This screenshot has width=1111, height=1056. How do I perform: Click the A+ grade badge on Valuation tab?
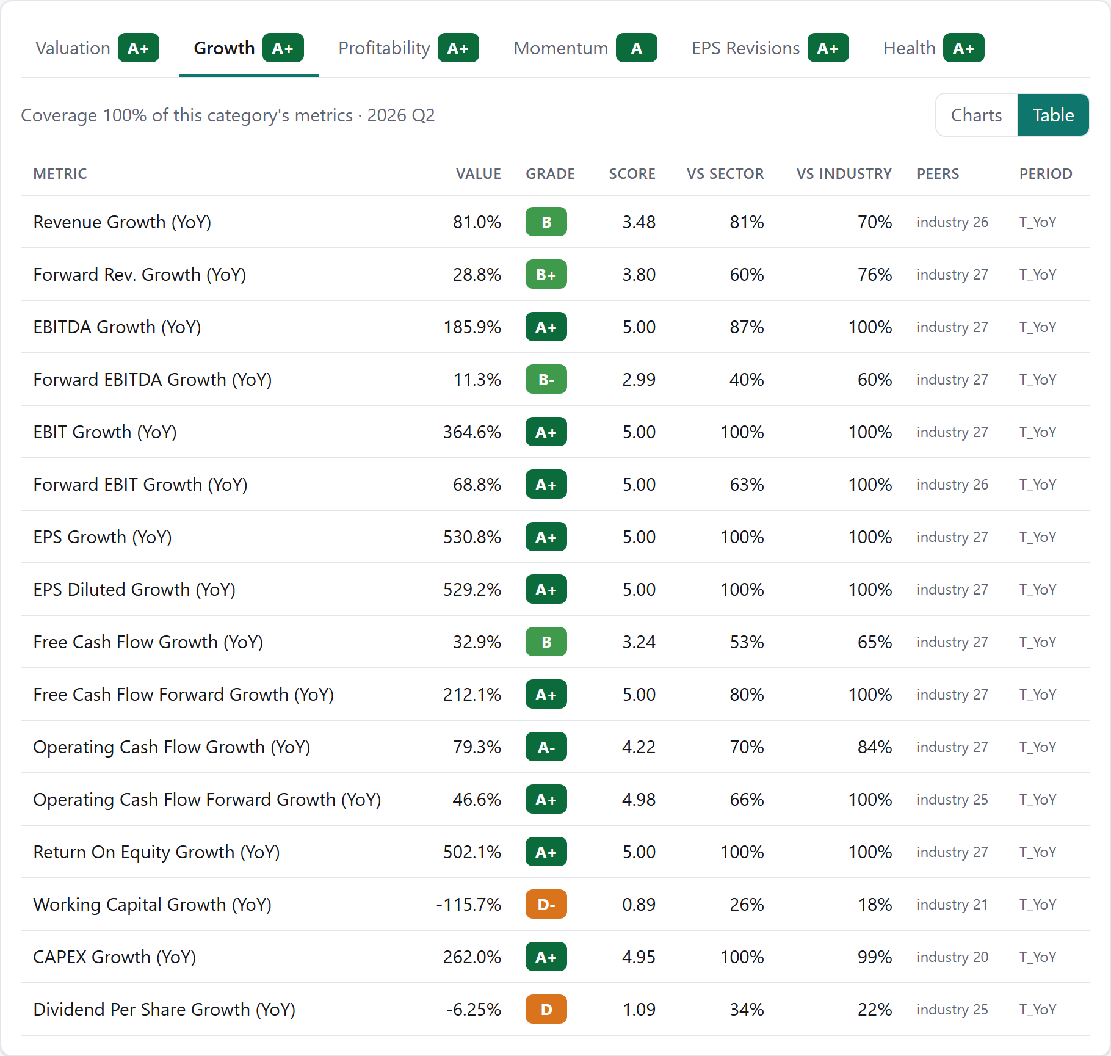(139, 48)
